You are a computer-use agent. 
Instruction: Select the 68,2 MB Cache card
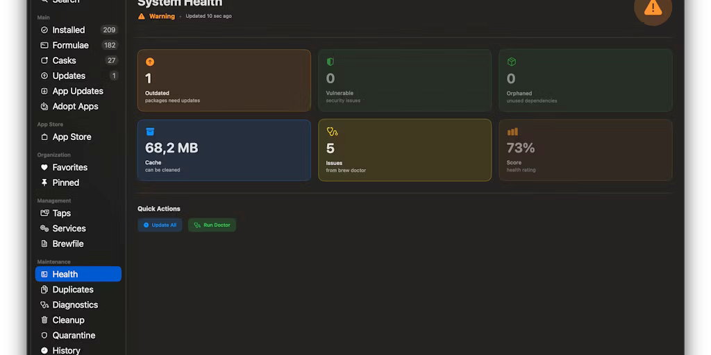pos(224,150)
